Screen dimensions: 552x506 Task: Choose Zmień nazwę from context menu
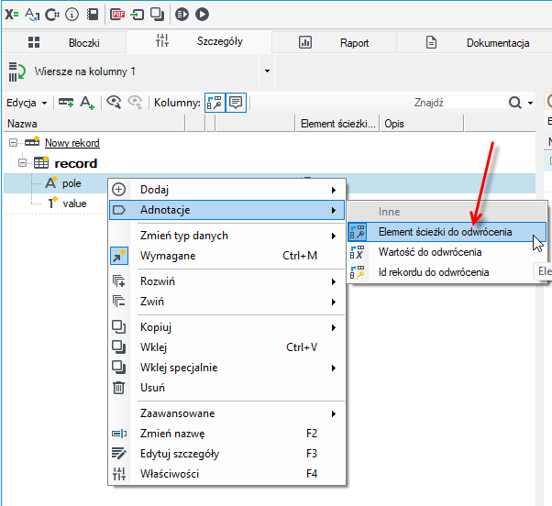point(226,434)
